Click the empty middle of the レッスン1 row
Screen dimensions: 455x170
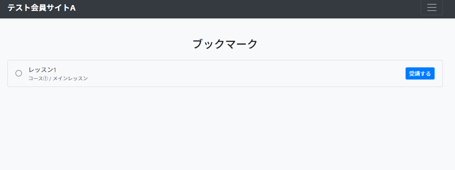[235, 73]
